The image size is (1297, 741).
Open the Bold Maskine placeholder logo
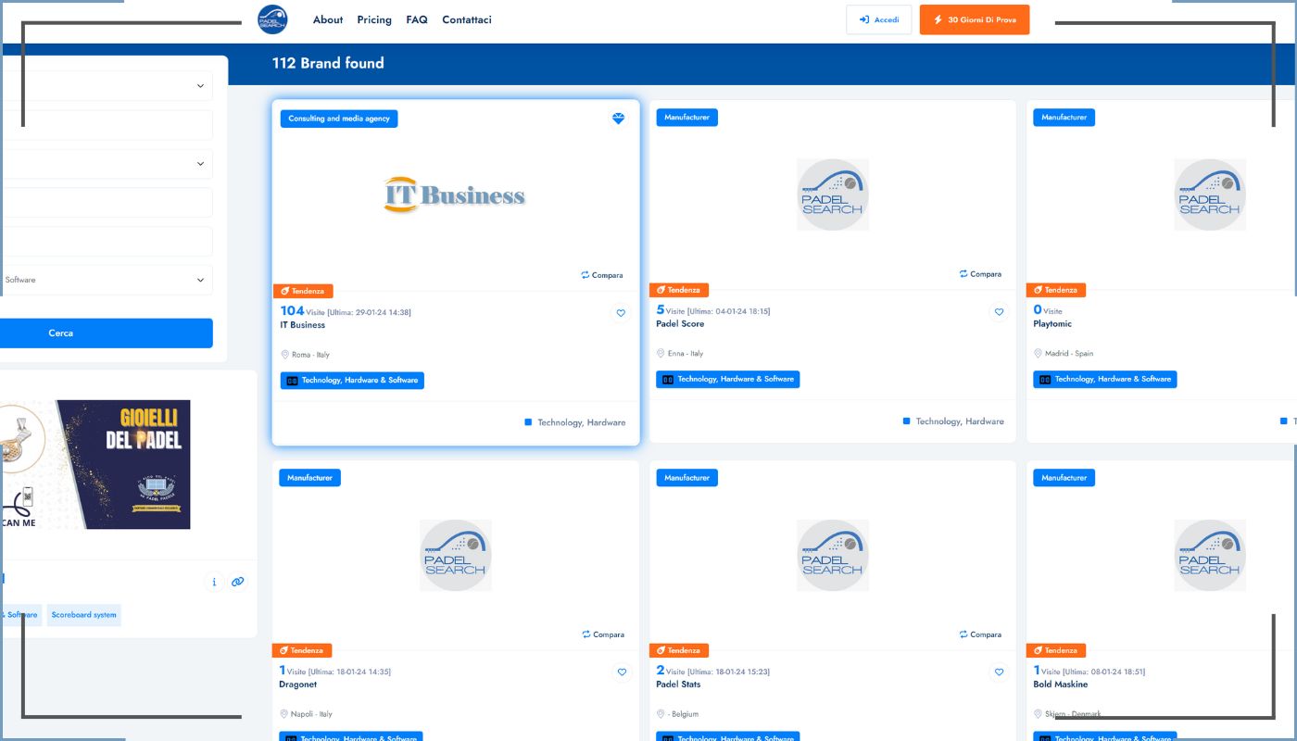click(x=1209, y=555)
